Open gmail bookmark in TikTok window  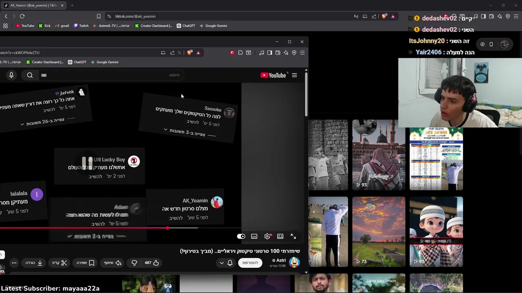pyautogui.click(x=62, y=26)
